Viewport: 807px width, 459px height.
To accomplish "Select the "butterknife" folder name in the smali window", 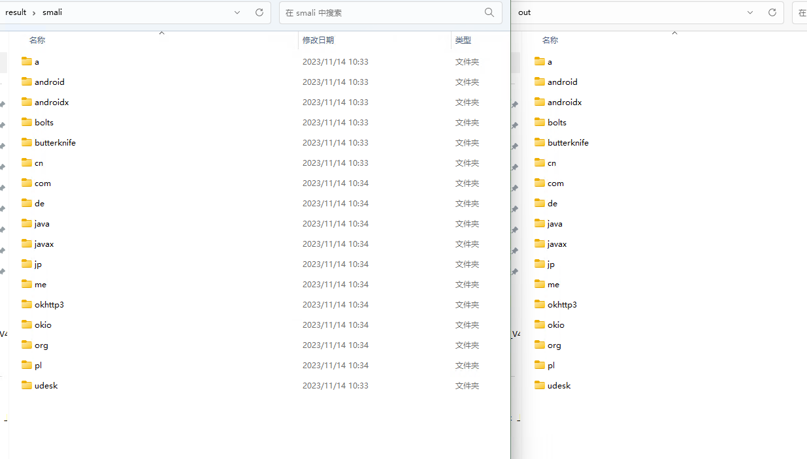I will [x=56, y=142].
